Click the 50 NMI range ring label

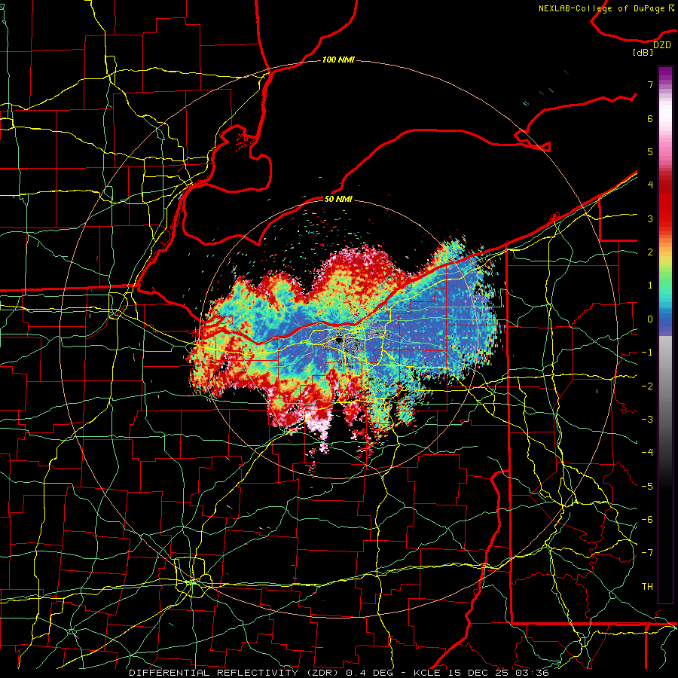pyautogui.click(x=338, y=199)
